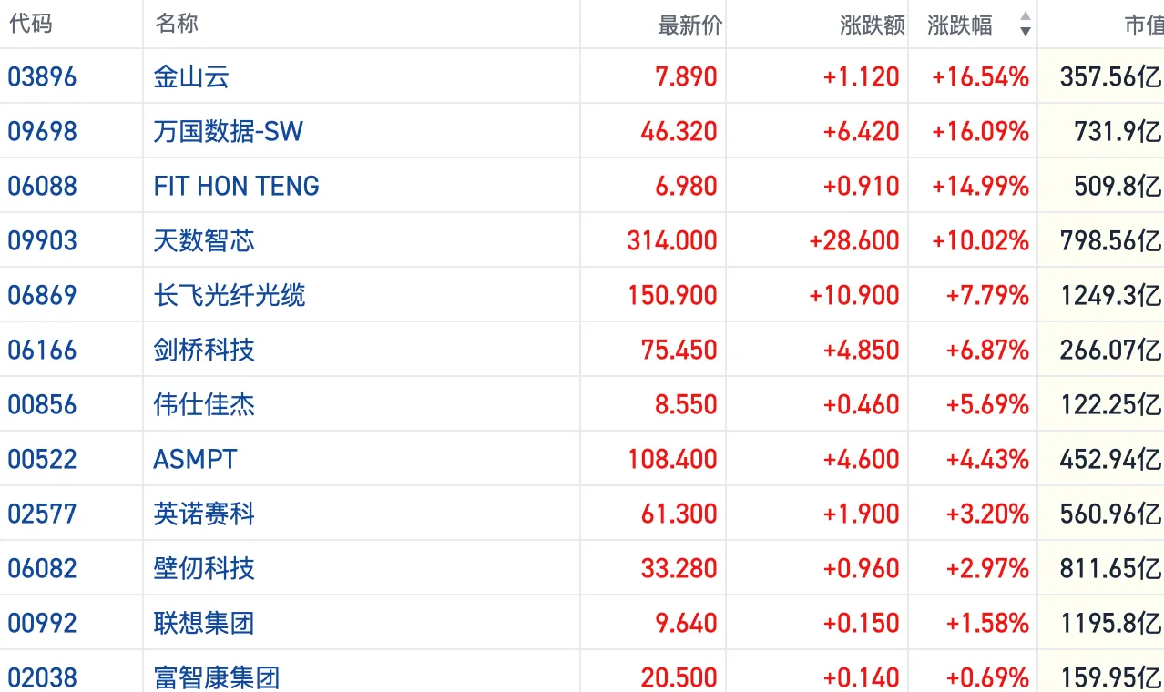Click the sort arrows beside 涨跌幅

coord(1026,25)
